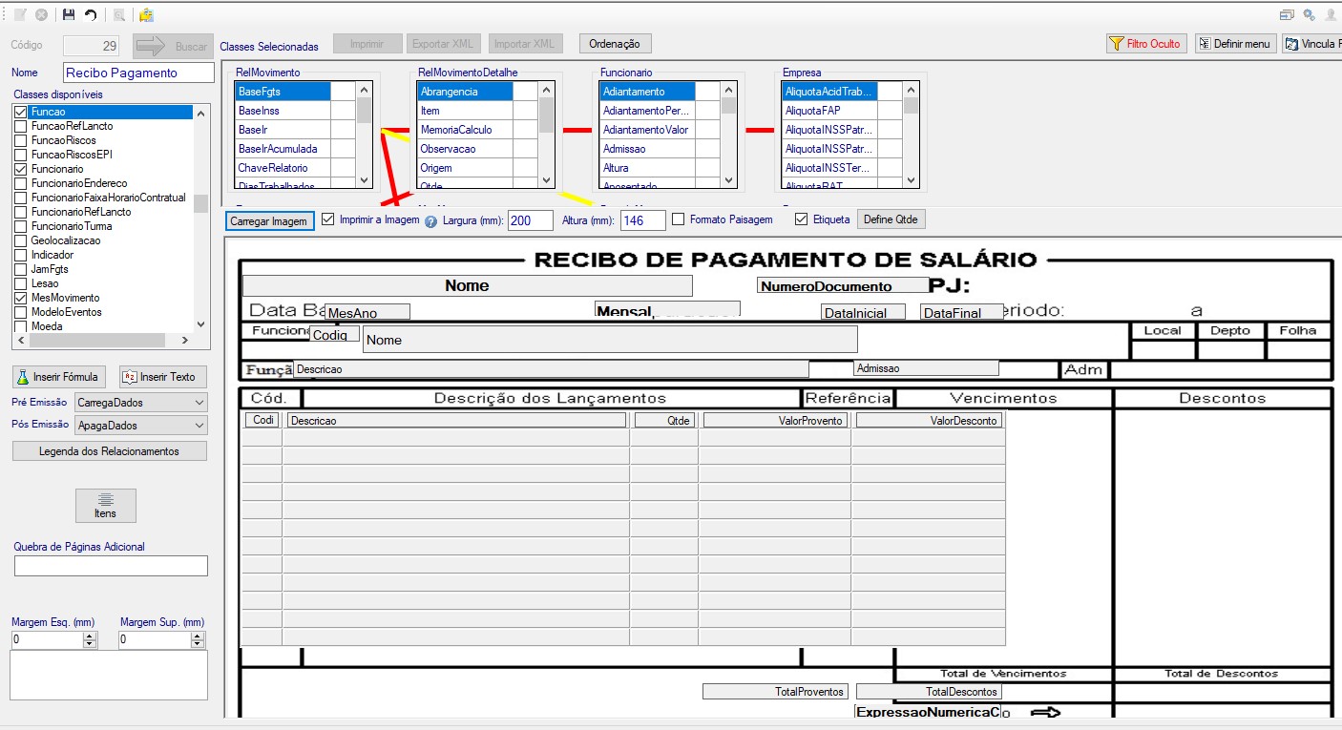Open the Pré Emissão CarregaDados dropdown

point(140,403)
